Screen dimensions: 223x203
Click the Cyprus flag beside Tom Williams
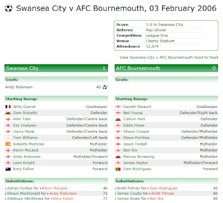click(8, 138)
